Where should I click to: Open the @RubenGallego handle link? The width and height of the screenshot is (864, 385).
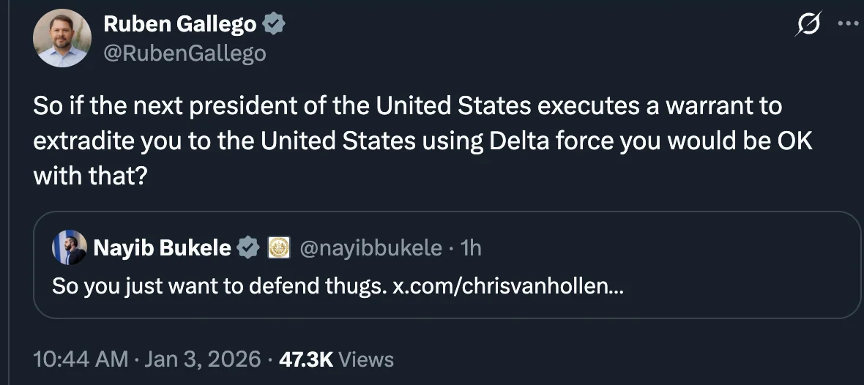[185, 53]
